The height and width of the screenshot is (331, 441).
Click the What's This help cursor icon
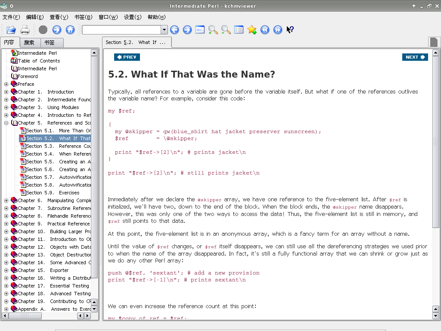[290, 30]
